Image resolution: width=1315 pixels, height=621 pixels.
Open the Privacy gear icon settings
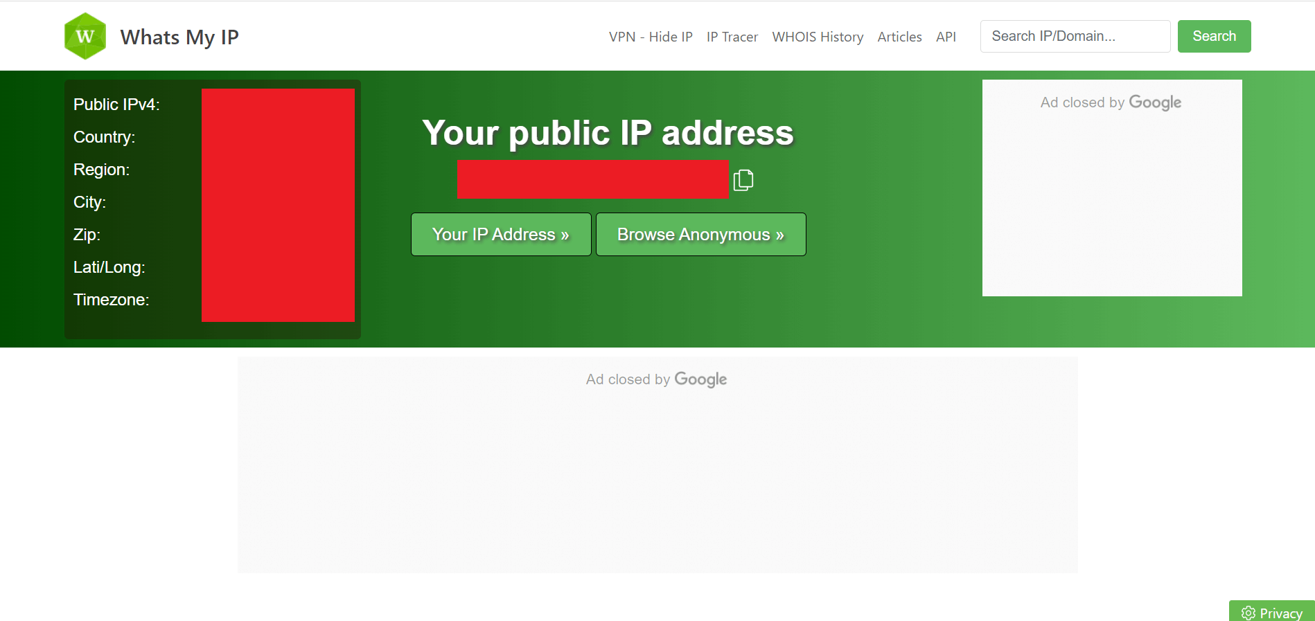(1248, 613)
